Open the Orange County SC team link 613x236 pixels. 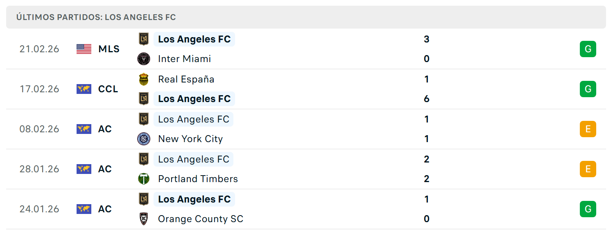coord(201,219)
